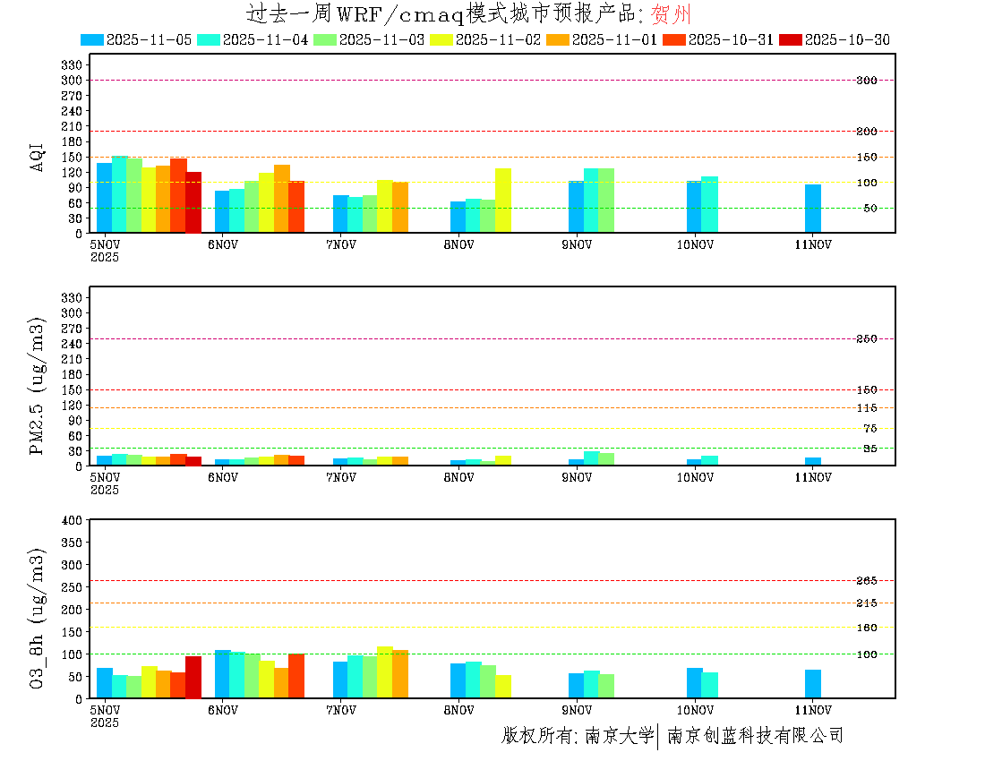Click the 265 threshold label in O3_8h chart

(866, 581)
